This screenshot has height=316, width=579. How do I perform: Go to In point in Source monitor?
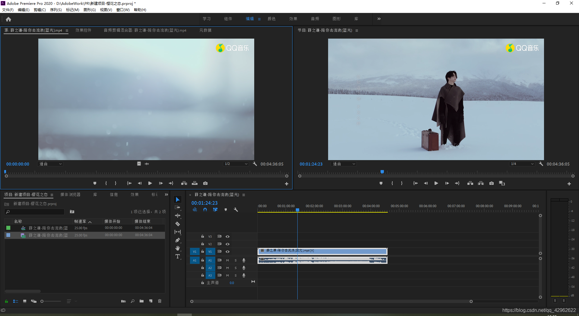click(x=129, y=183)
